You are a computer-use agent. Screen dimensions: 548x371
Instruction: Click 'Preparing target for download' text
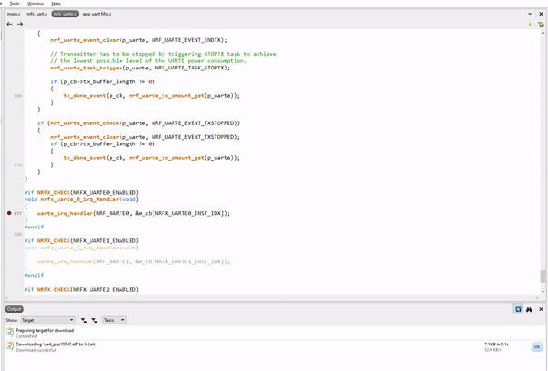coord(45,330)
